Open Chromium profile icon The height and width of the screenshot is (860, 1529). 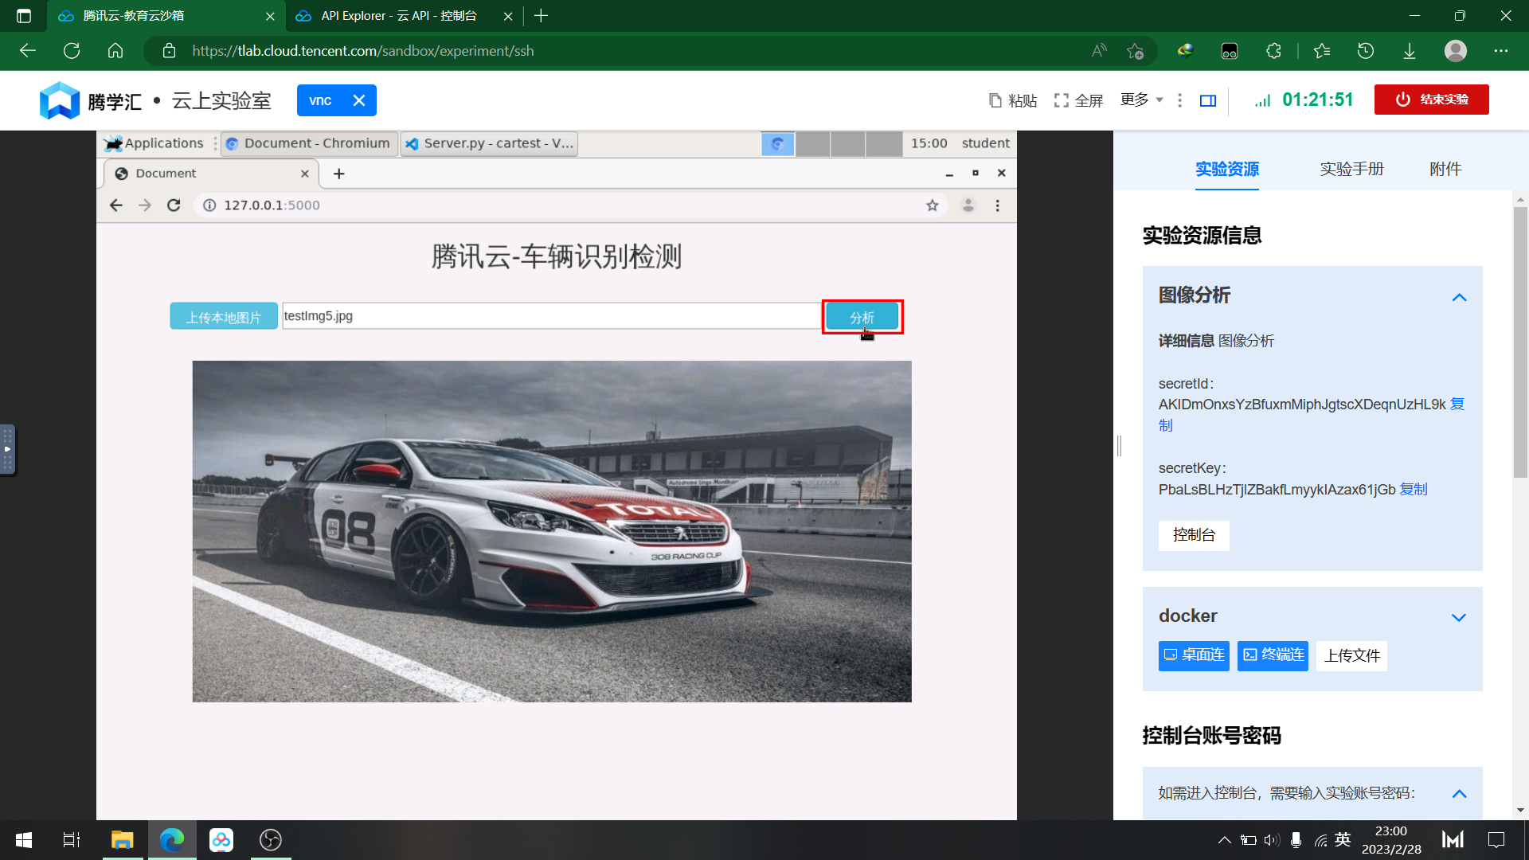968,205
